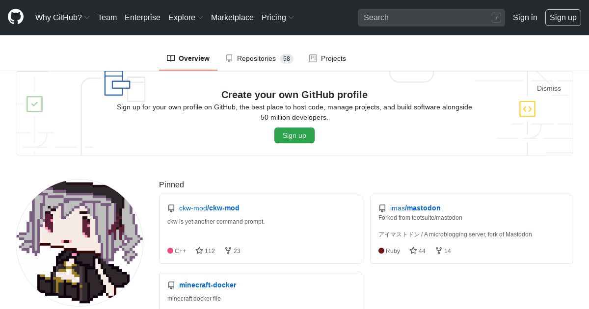Switch to the Projects tab
This screenshot has width=589, height=309.
click(327, 58)
